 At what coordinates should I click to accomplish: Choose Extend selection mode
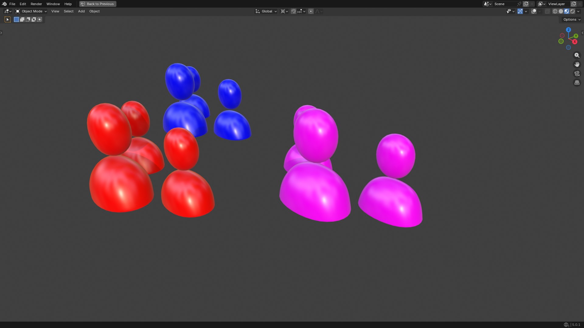(22, 19)
